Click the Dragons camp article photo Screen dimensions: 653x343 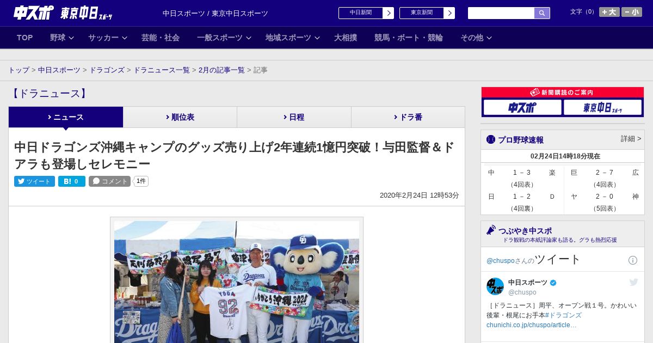tap(237, 281)
